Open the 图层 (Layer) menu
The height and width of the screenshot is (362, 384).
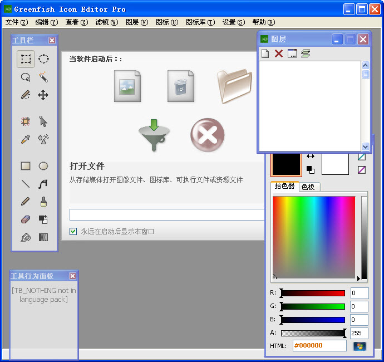tap(137, 22)
